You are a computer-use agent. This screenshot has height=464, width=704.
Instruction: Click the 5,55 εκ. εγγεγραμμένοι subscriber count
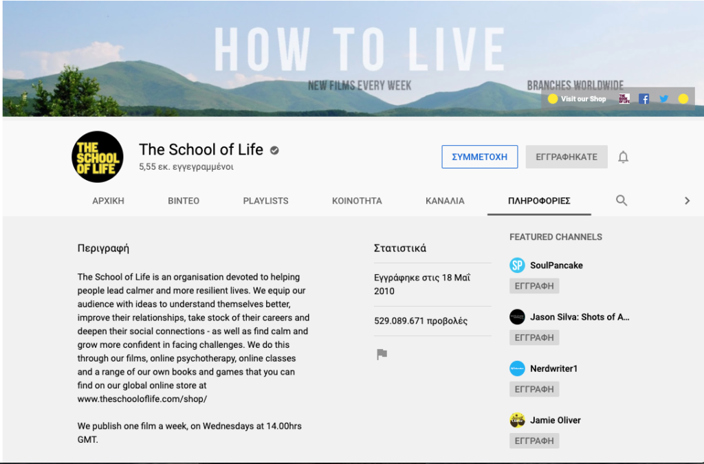(x=186, y=166)
